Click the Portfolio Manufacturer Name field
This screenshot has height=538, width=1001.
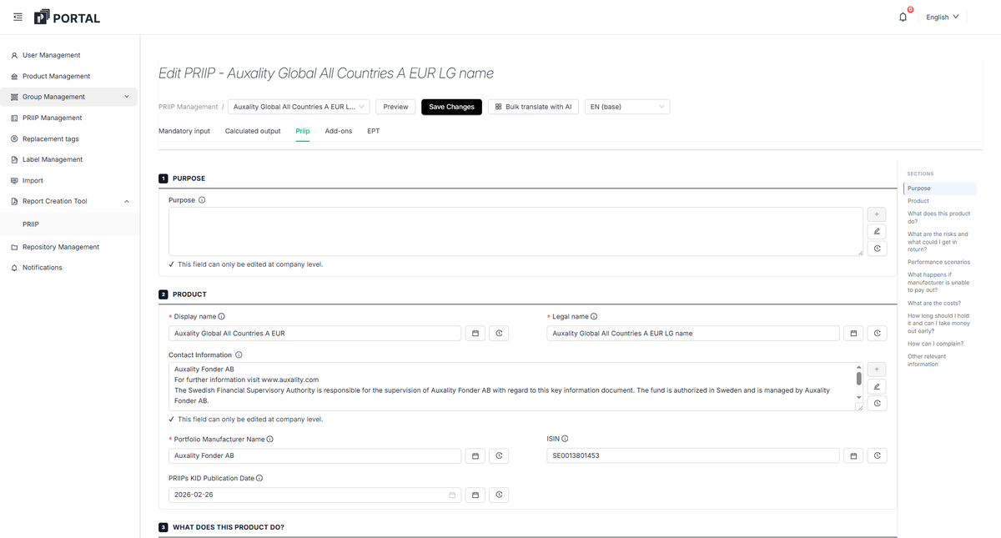(x=314, y=455)
